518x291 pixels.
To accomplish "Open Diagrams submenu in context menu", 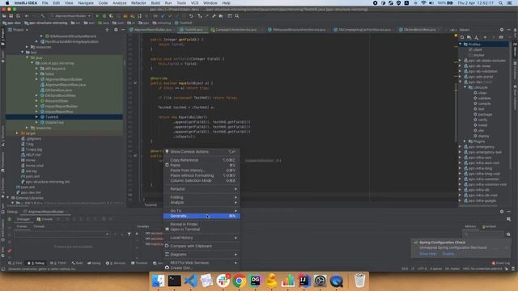I will 202,255.
